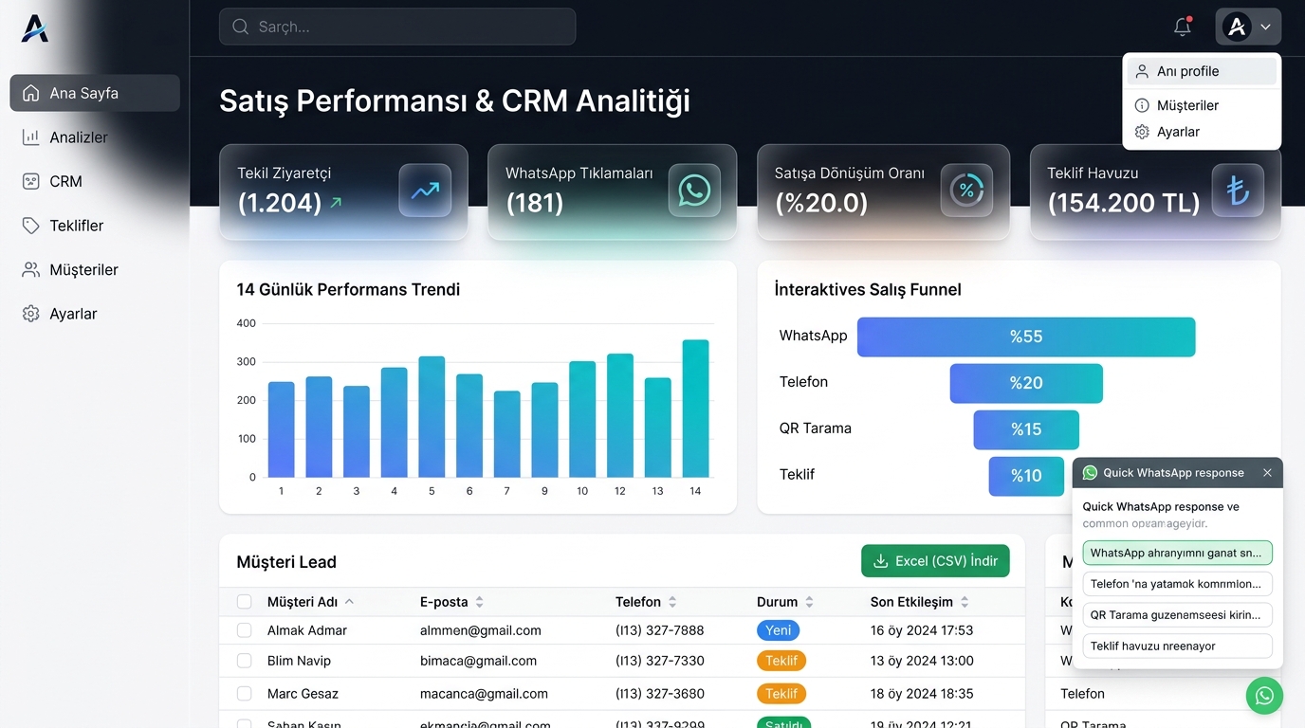1305x728 pixels.
Task: Click the email macanca@gmail.com
Action: point(484,694)
